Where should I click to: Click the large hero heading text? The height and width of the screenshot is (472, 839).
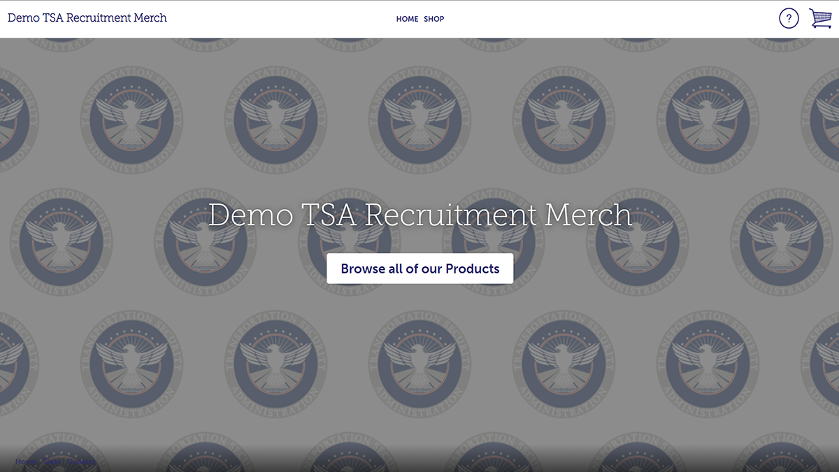420,215
